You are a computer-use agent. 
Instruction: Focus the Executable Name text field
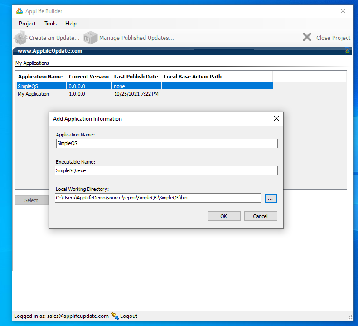pyautogui.click(x=166, y=170)
